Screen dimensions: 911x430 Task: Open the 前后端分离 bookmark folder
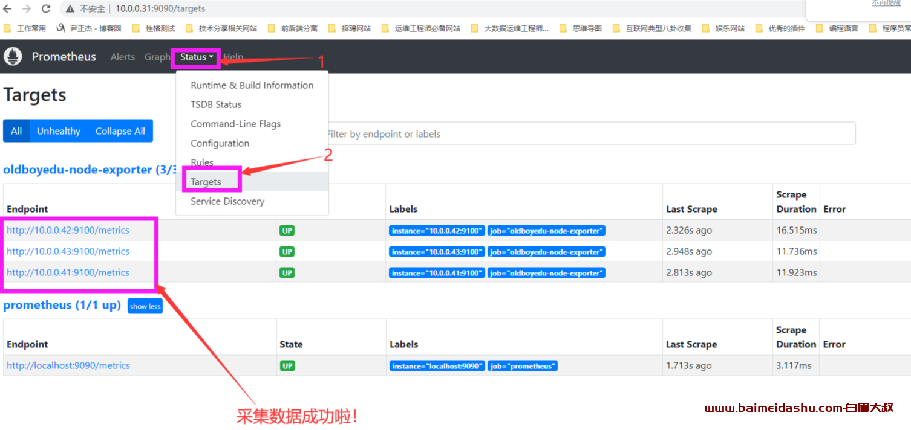coord(292,28)
